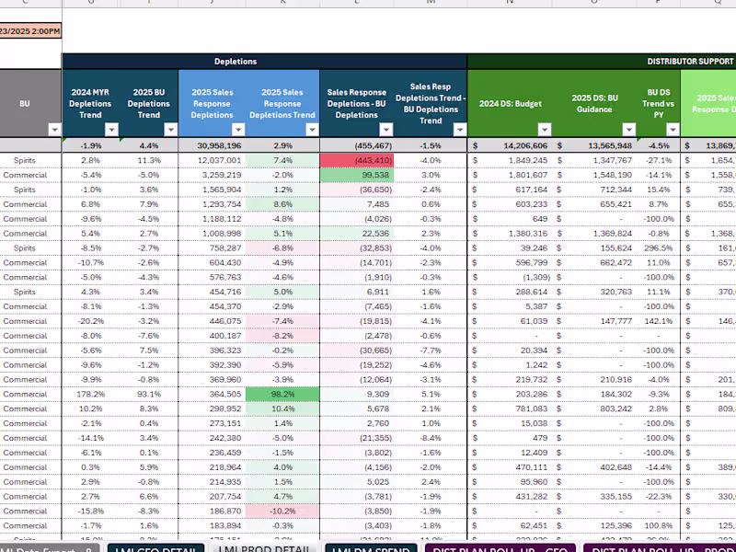This screenshot has width=736, height=552.
Task: Open filter for 2025 Sales Response Depletions
Action: [238, 130]
